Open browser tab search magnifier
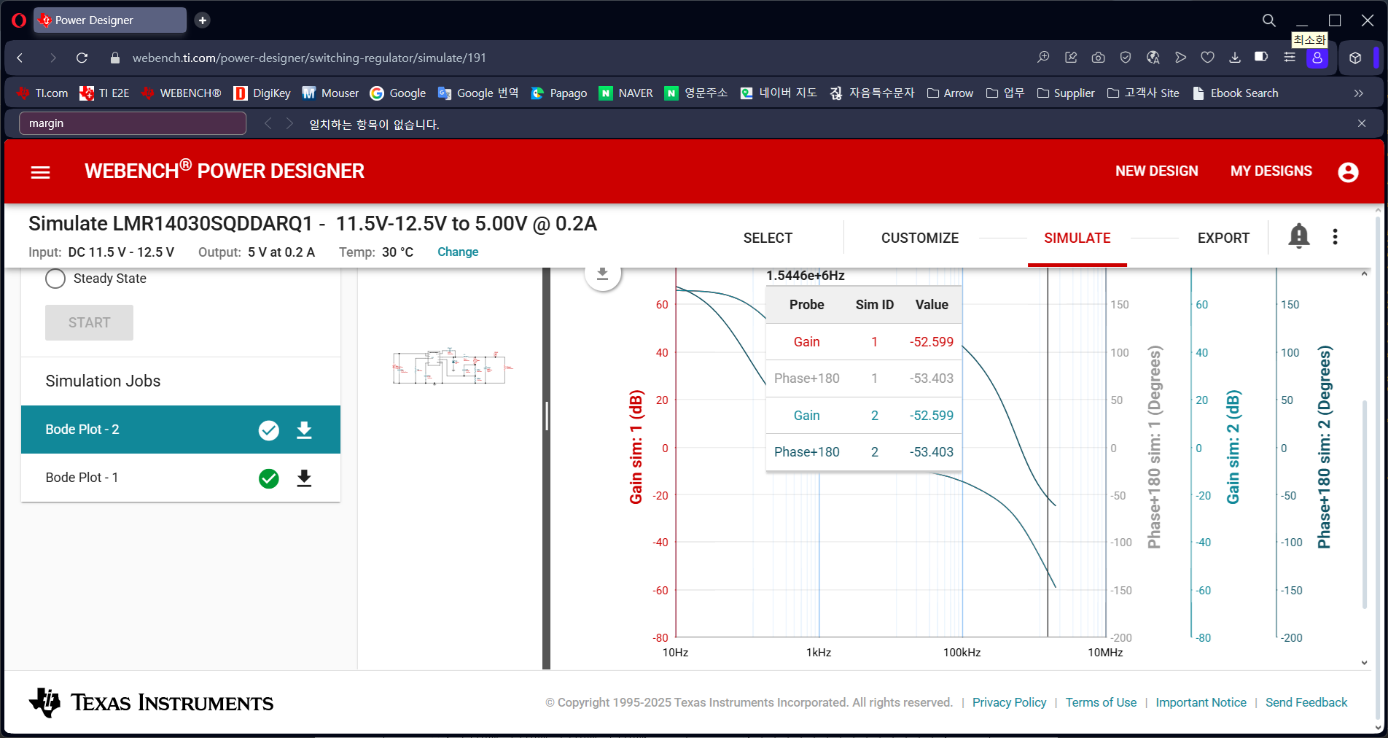1388x738 pixels. [1269, 20]
